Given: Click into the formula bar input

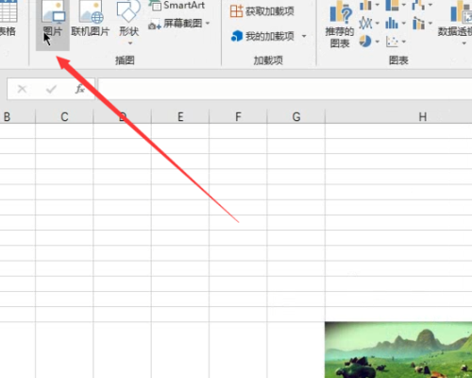Looking at the screenshot, I should coord(285,89).
